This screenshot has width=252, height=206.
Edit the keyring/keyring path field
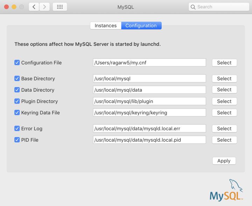pos(149,113)
